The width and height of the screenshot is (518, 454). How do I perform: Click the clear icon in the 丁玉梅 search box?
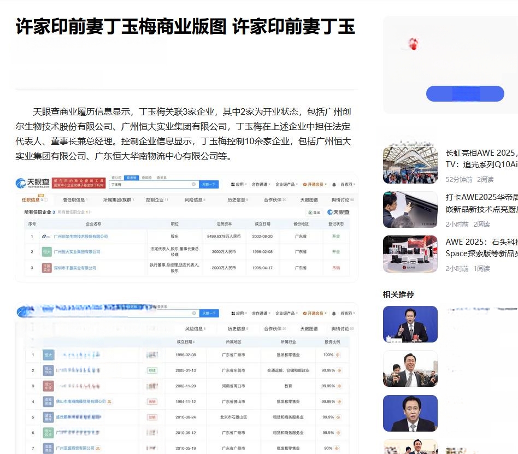(193, 184)
